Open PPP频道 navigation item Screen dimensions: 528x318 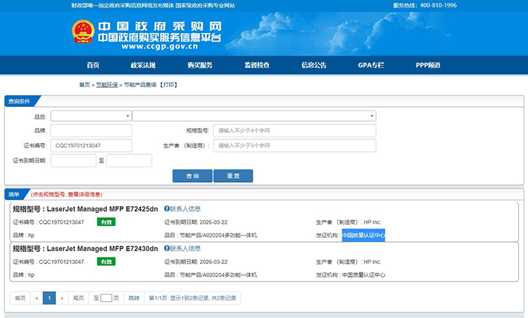(x=428, y=65)
